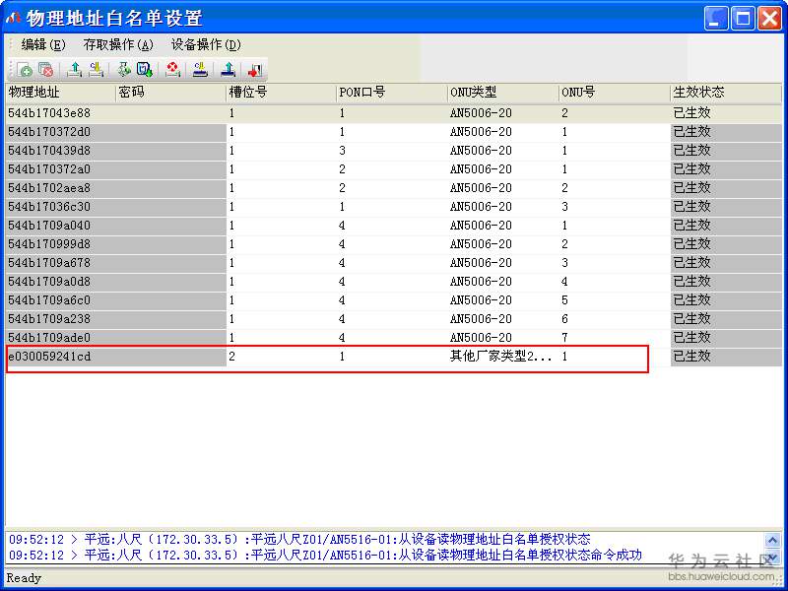This screenshot has height=591, width=788.
Task: Select row with address 544b170439d8
Action: coord(394,151)
